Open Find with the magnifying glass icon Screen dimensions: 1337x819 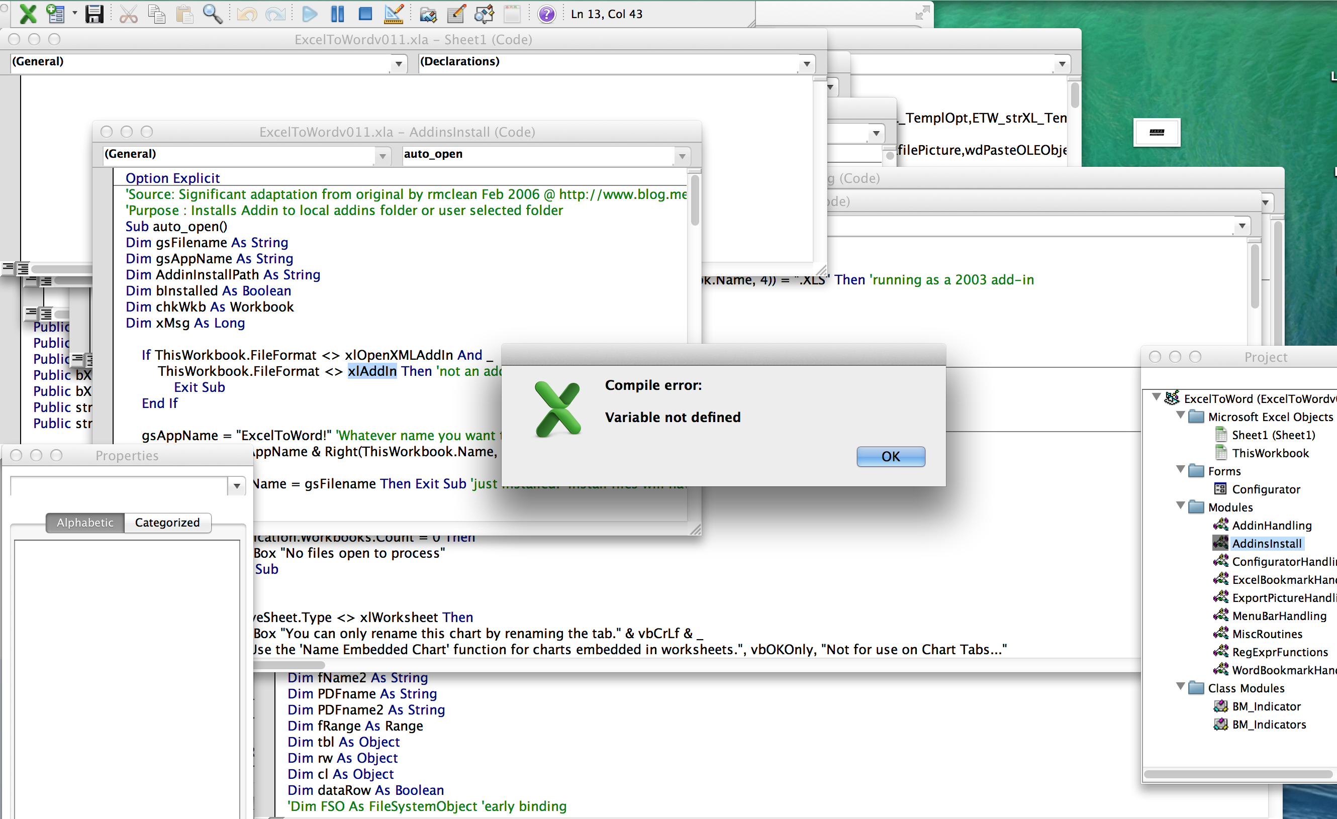212,14
